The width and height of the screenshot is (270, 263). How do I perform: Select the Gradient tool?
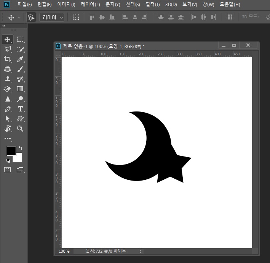tap(20, 89)
